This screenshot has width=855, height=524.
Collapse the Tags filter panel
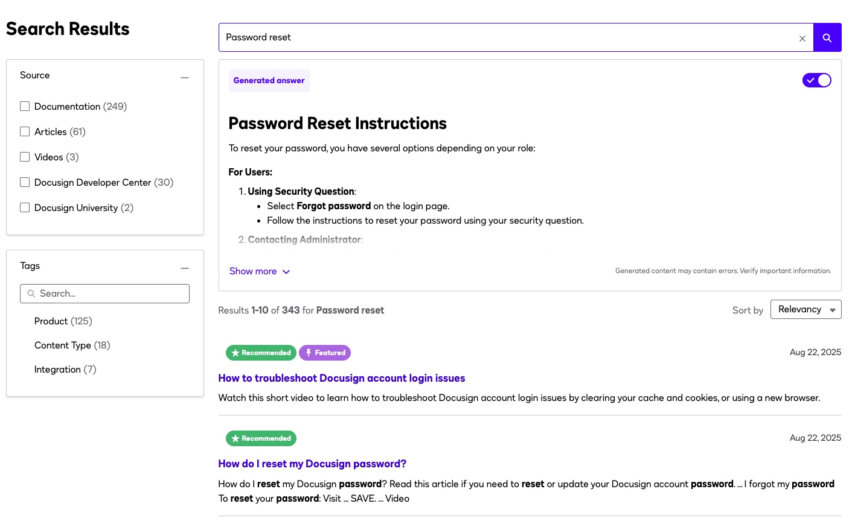[185, 268]
